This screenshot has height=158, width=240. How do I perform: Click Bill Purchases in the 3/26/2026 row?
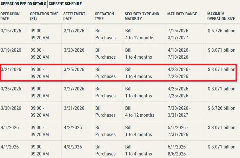105,92
